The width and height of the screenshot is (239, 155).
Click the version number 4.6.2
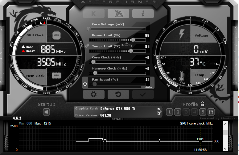(x=17, y=118)
